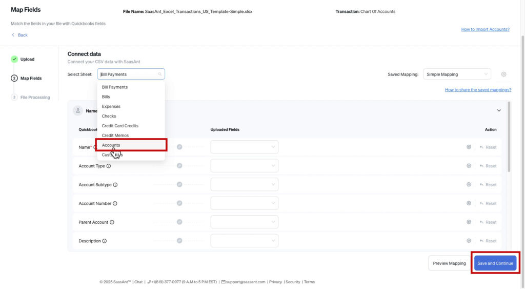Click in the Select Sheet search field
This screenshot has height=289, width=525.
pos(128,74)
